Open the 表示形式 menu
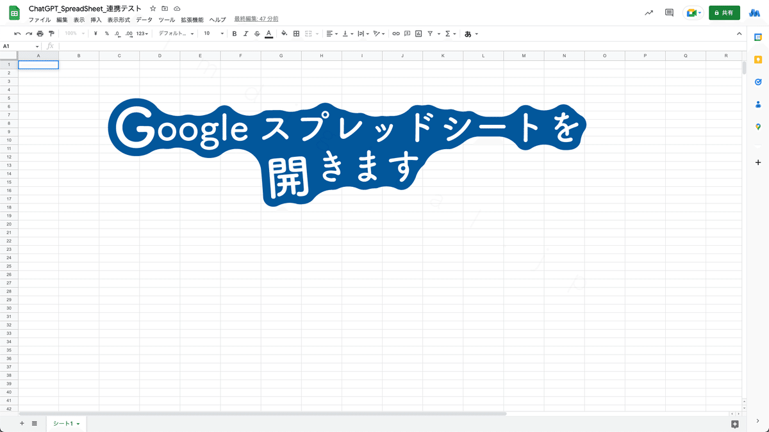This screenshot has height=432, width=769. pyautogui.click(x=119, y=20)
